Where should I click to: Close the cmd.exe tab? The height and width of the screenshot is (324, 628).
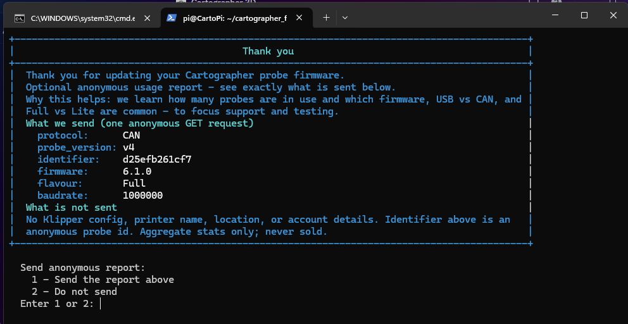click(x=147, y=18)
